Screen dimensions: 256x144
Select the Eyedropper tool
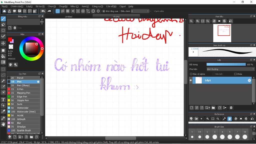click(x=3, y=118)
